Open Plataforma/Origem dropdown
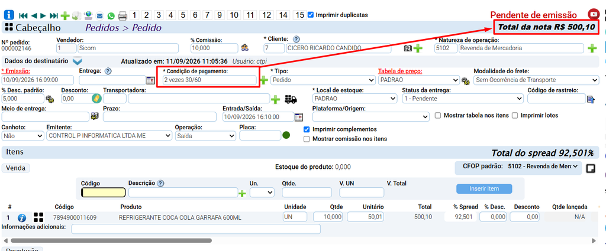 371,116
